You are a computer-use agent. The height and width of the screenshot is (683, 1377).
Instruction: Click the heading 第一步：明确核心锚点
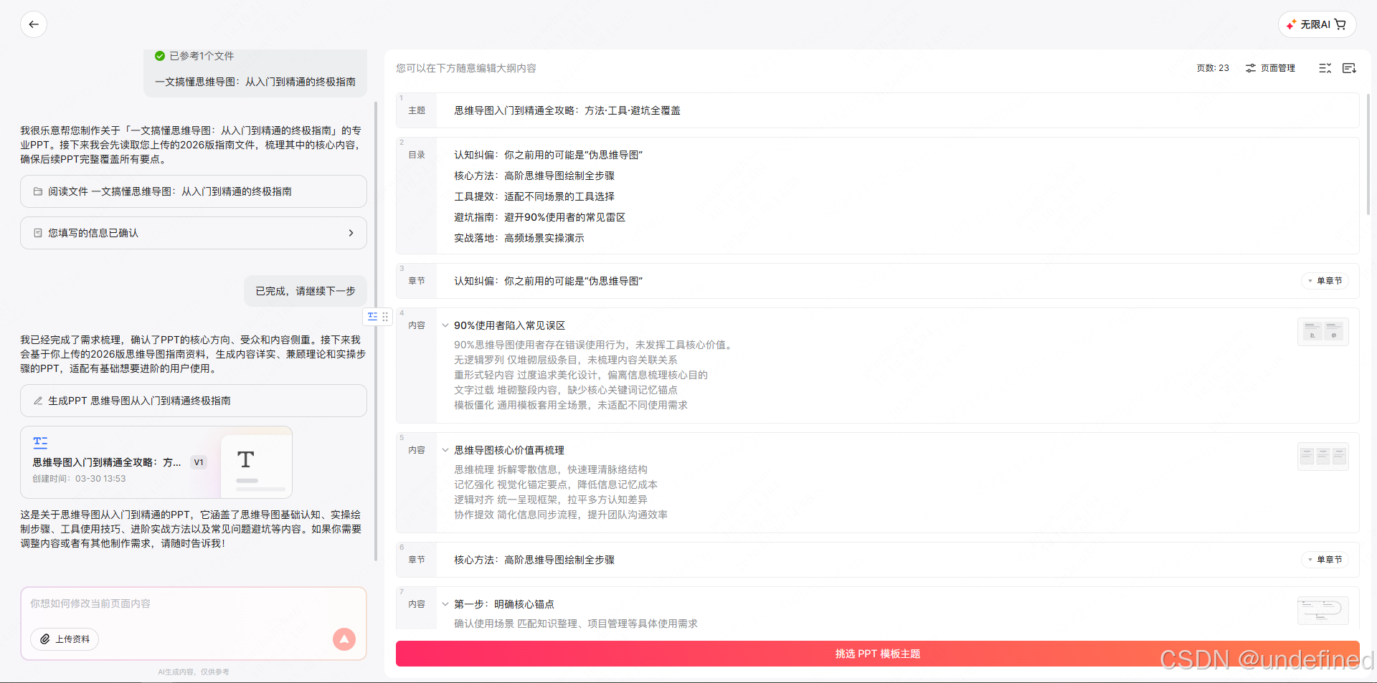pos(504,604)
